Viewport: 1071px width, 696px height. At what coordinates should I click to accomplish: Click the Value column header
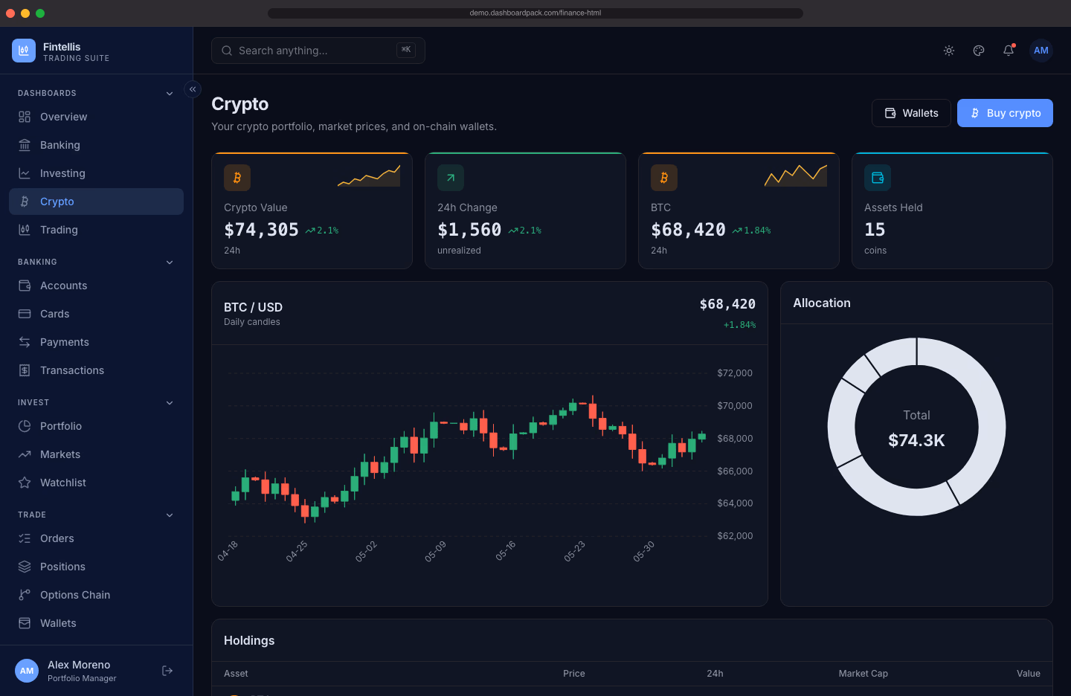tap(1029, 674)
